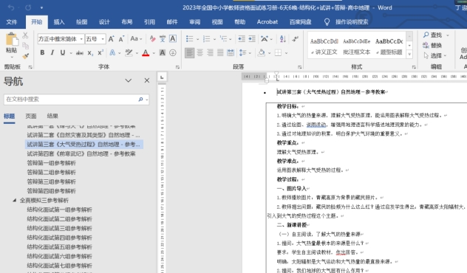Start a numbered list icon

(x=206, y=38)
